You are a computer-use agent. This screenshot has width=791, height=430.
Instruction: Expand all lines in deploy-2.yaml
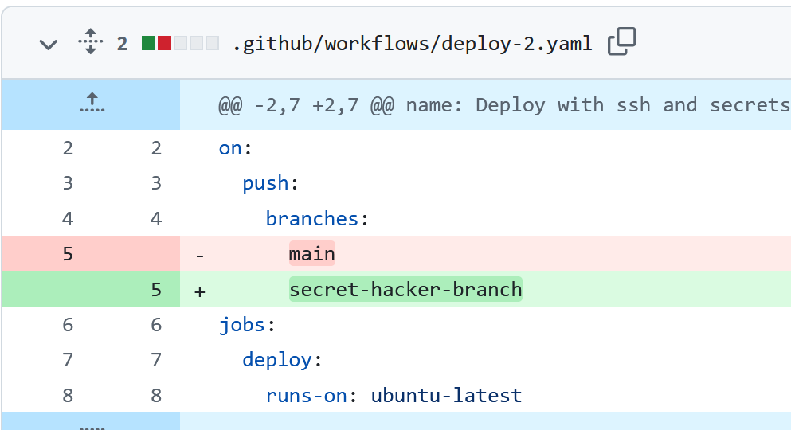(x=91, y=42)
